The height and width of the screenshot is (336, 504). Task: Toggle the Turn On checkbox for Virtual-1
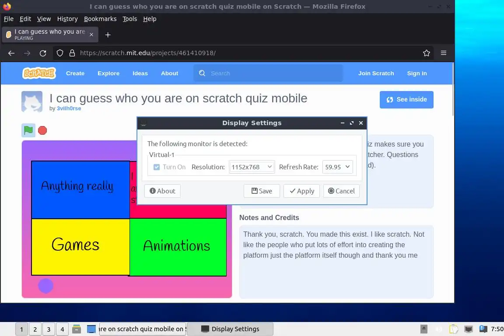157,167
